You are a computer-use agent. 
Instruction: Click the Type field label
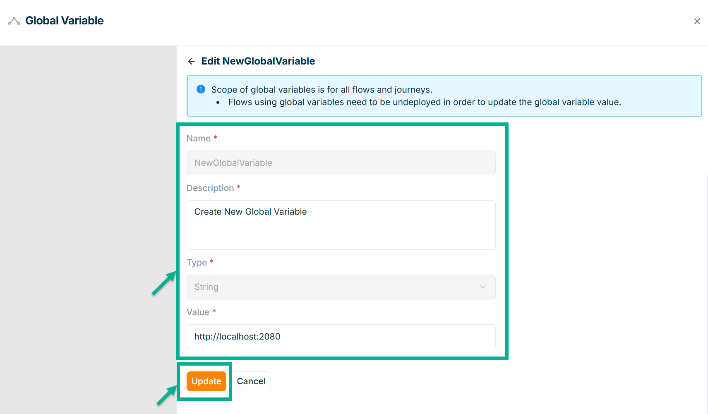pyautogui.click(x=197, y=263)
